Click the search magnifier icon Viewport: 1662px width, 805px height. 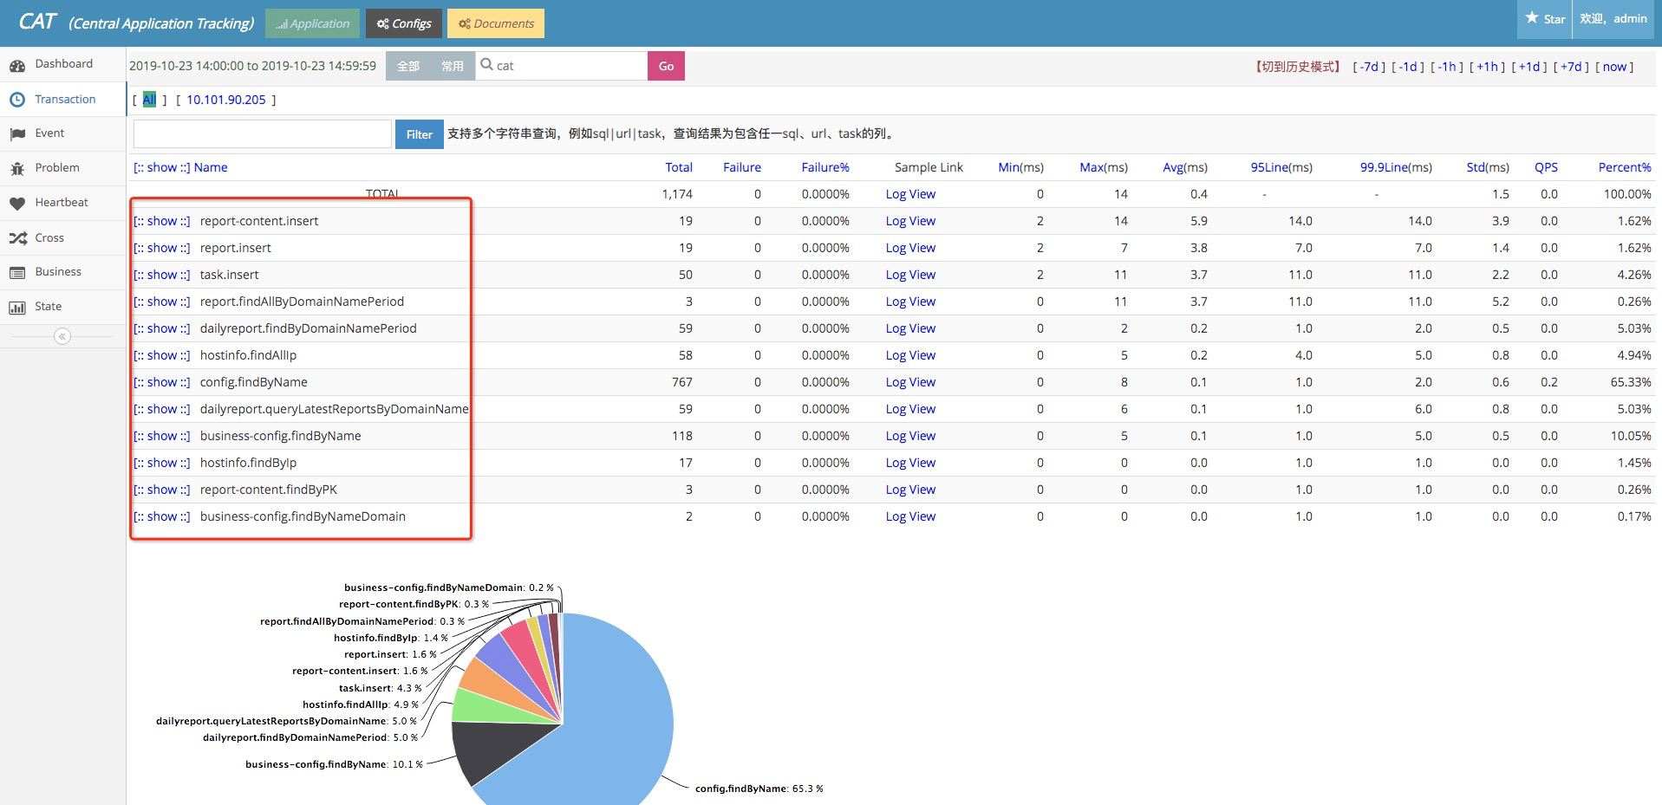pyautogui.click(x=486, y=65)
